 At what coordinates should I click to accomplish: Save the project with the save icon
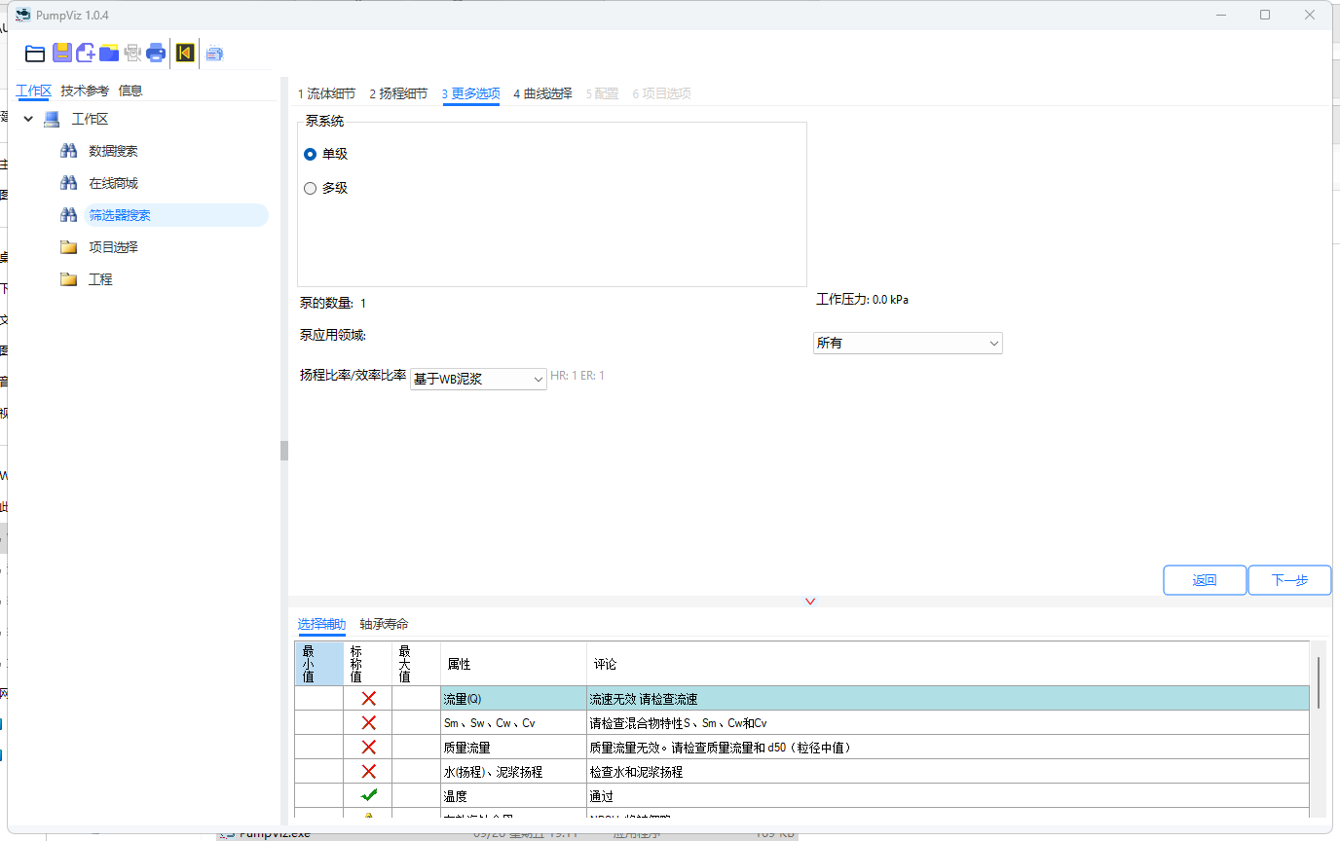click(61, 53)
